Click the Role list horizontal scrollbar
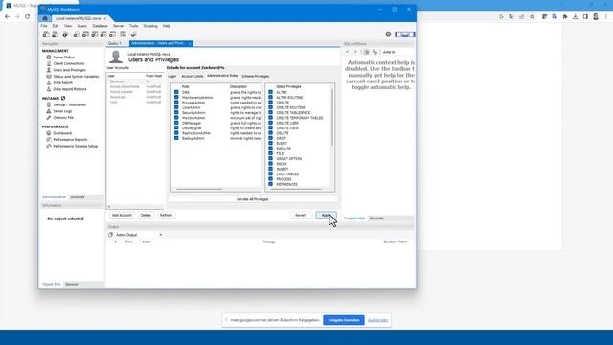613x345 pixels. tap(199, 190)
